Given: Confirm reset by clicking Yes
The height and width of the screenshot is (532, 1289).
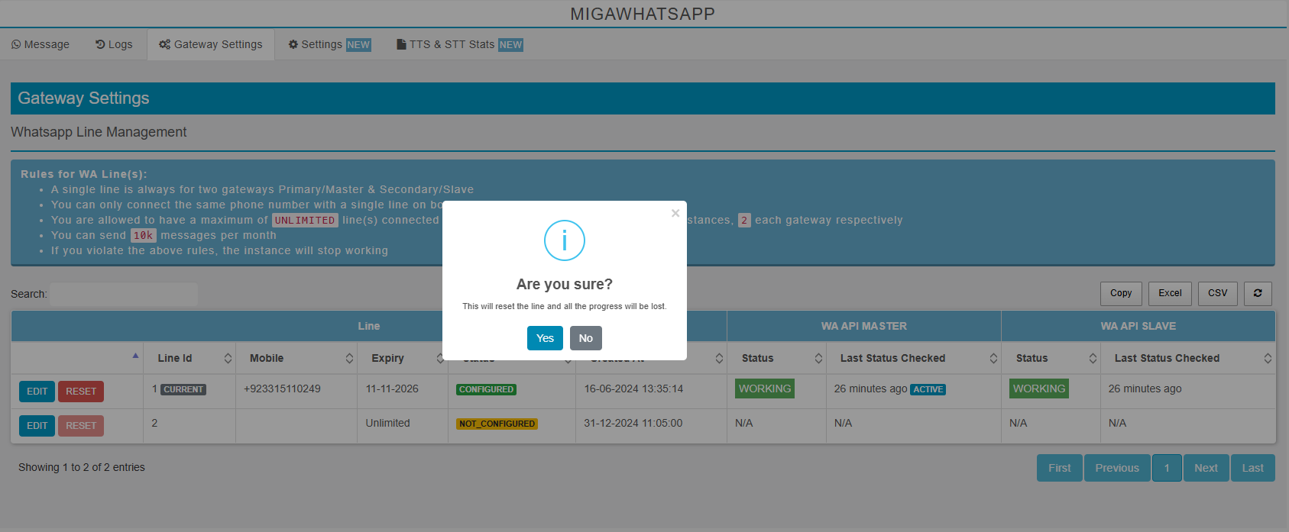Looking at the screenshot, I should coord(545,338).
